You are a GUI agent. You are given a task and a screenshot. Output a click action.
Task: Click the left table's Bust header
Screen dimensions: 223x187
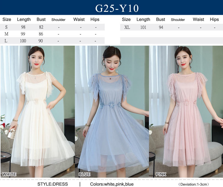[41, 19]
